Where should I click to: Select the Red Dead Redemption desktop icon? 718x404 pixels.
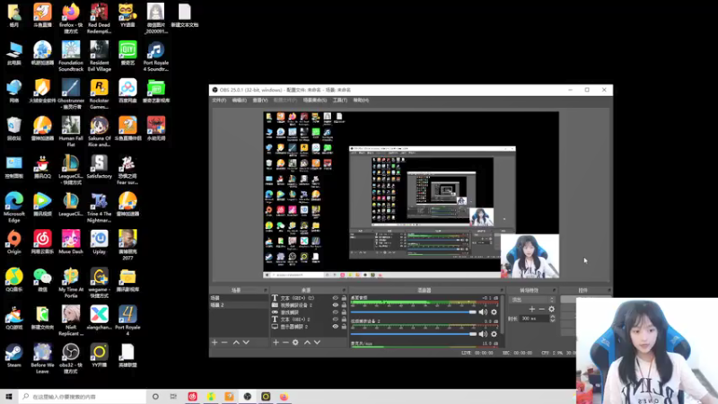[x=99, y=18]
